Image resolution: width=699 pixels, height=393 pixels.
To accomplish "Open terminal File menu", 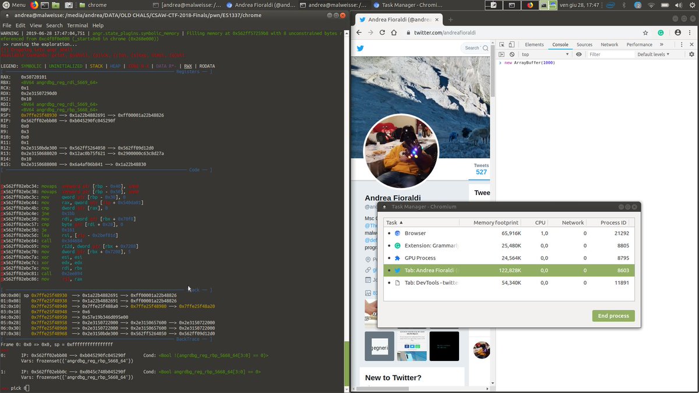I will point(7,26).
